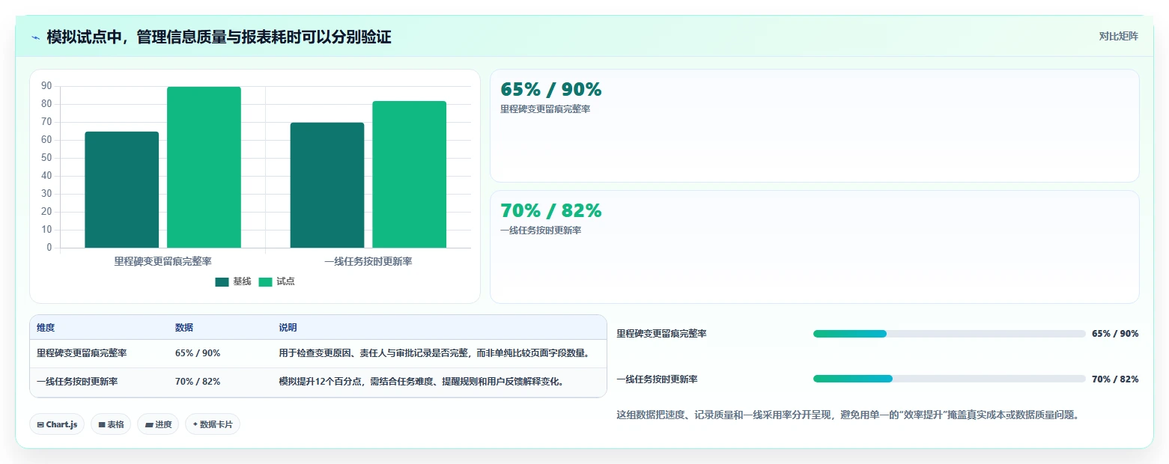Click the 里程碑变更留痕完整率 progress label
The image size is (1169, 464).
point(661,334)
